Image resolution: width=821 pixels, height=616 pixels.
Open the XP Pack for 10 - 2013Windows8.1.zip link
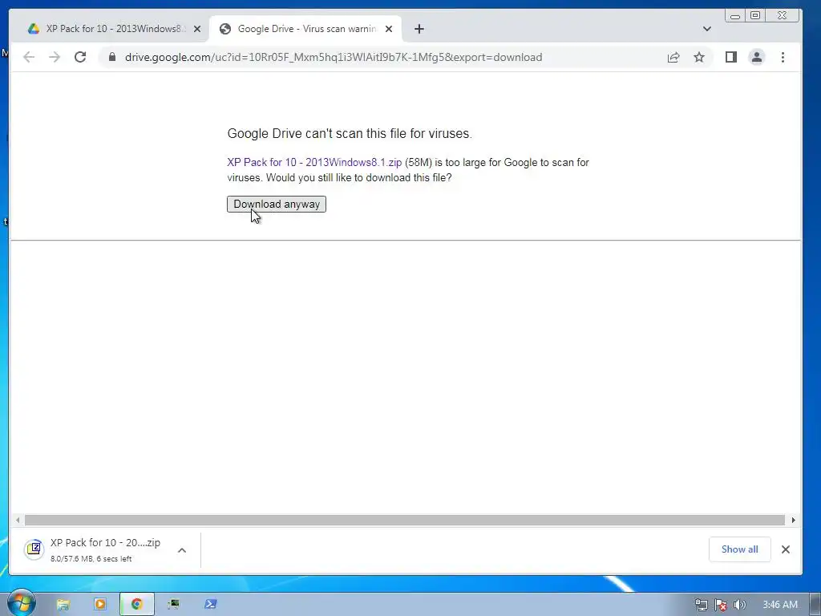(x=314, y=162)
